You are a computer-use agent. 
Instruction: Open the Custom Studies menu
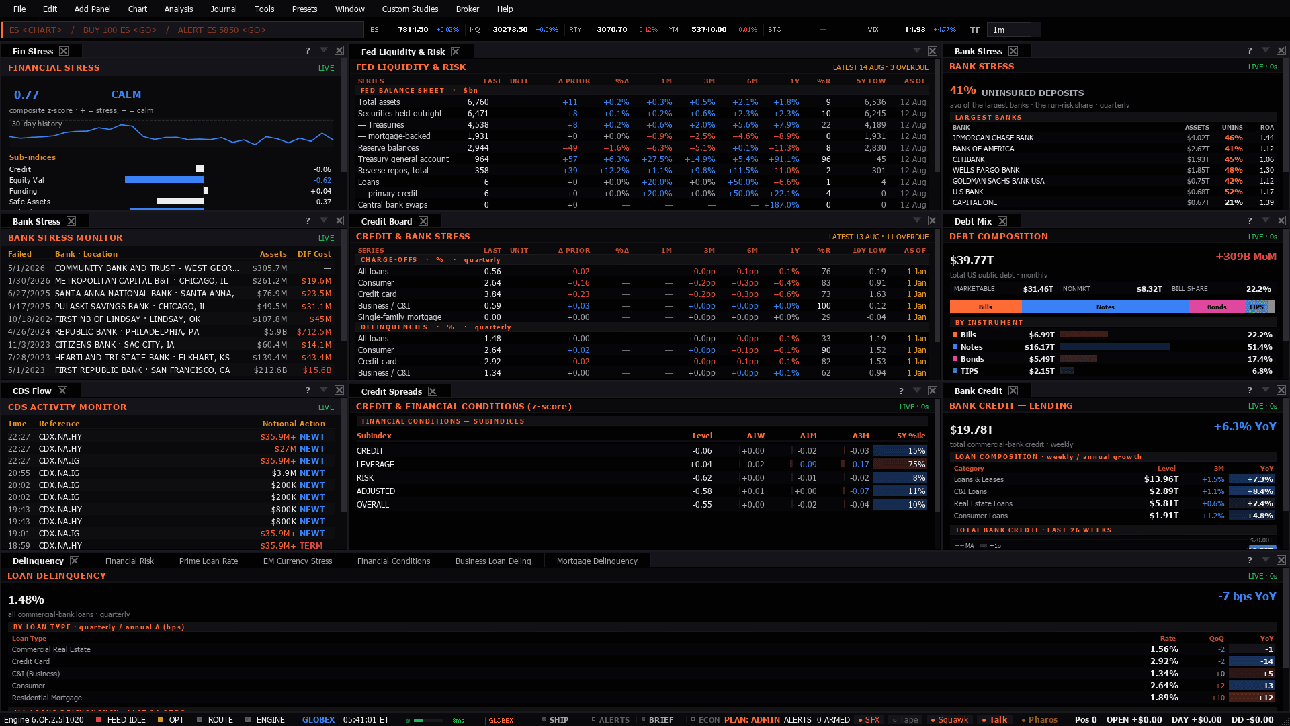410,9
